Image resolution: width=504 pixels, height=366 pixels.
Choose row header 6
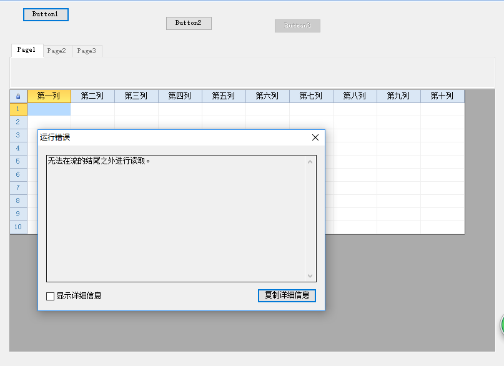point(18,175)
